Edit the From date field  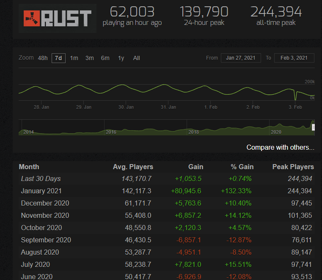pyautogui.click(x=240, y=58)
